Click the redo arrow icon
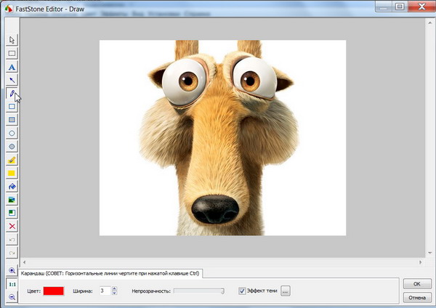This screenshot has height=308, width=436. tap(12, 253)
